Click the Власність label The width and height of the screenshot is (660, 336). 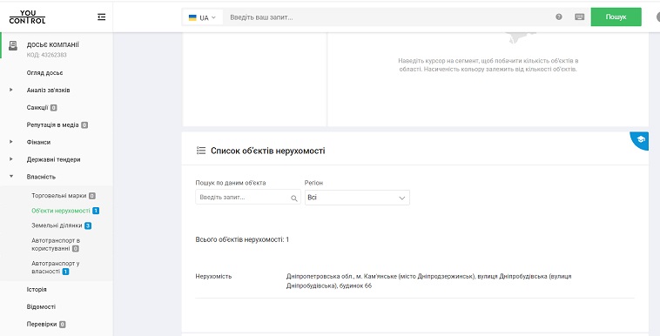point(41,177)
